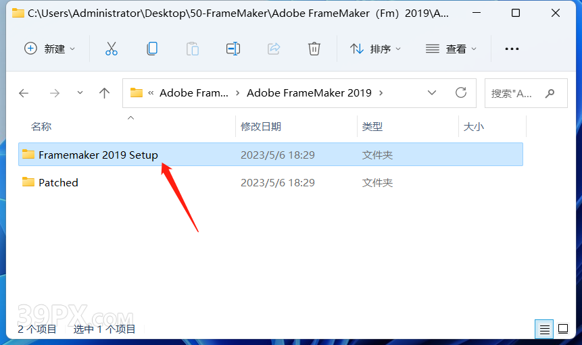The height and width of the screenshot is (345, 582).
Task: Switch to details view layout toggle
Action: pyautogui.click(x=544, y=329)
